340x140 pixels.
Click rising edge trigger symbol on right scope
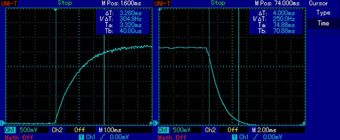point(255,137)
